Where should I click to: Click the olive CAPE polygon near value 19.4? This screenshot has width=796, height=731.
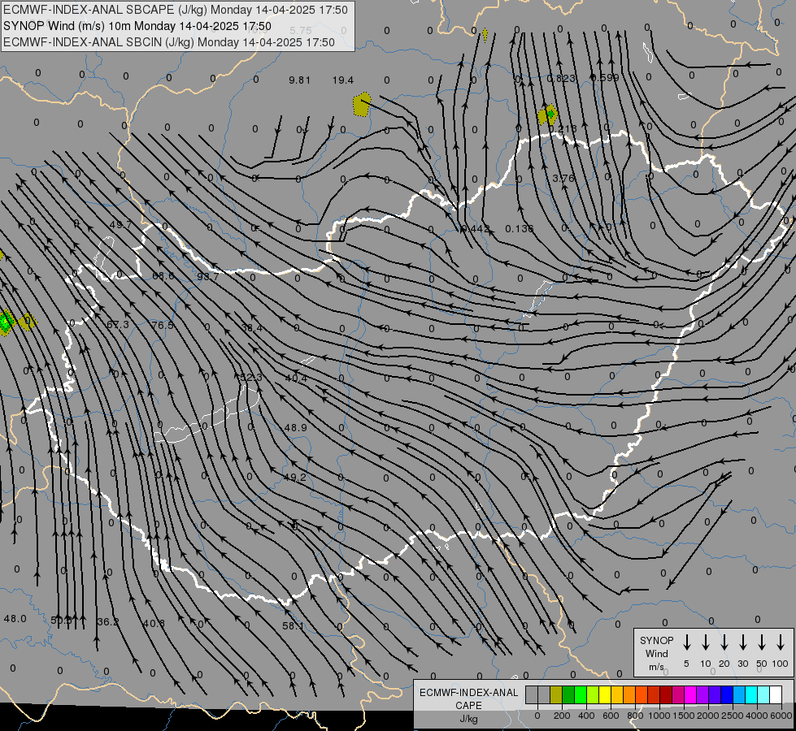(362, 105)
